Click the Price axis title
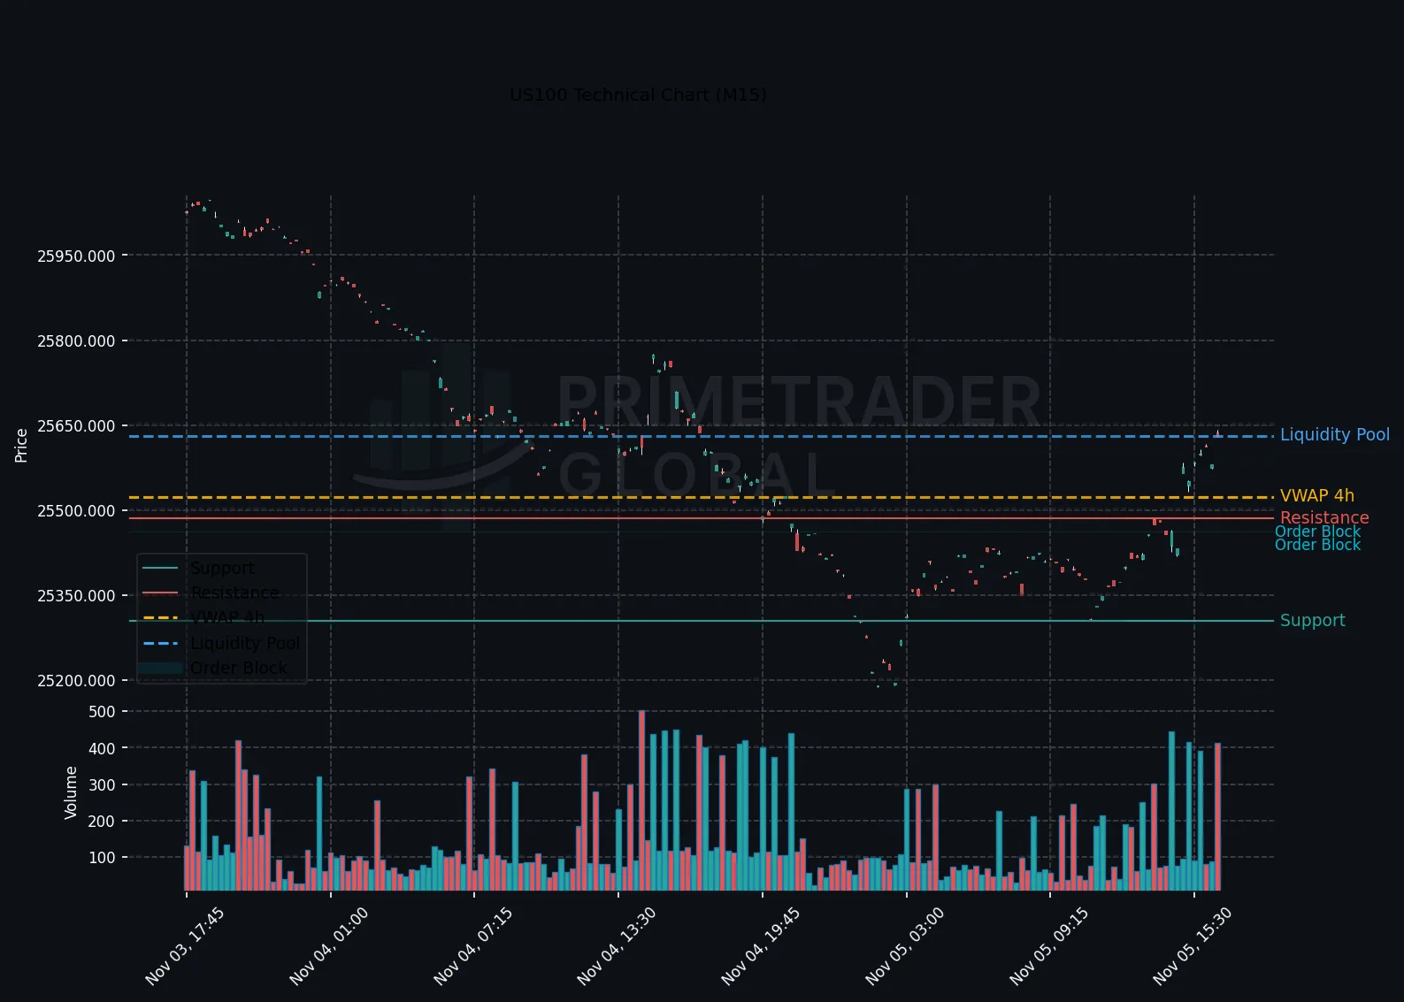This screenshot has width=1404, height=1002. [21, 445]
